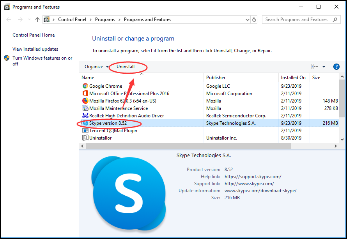
Task: Click the Google Chrome program icon
Action: tap(85, 86)
